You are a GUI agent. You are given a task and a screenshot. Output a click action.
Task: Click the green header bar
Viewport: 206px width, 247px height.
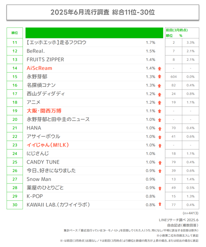(x=94, y=33)
